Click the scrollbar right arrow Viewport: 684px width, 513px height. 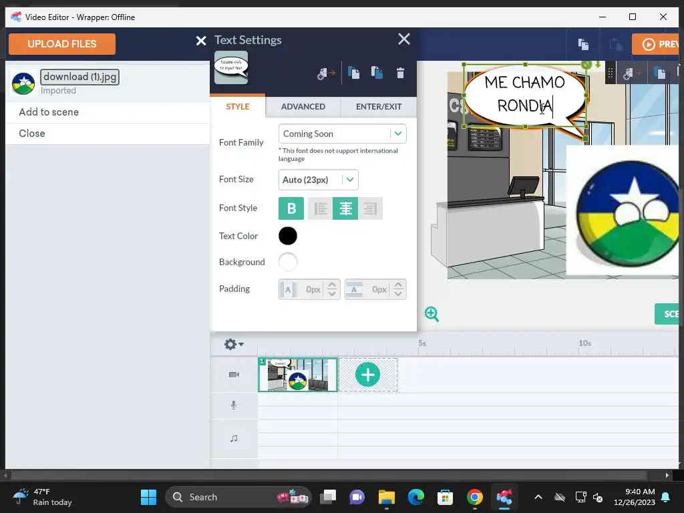click(x=667, y=476)
